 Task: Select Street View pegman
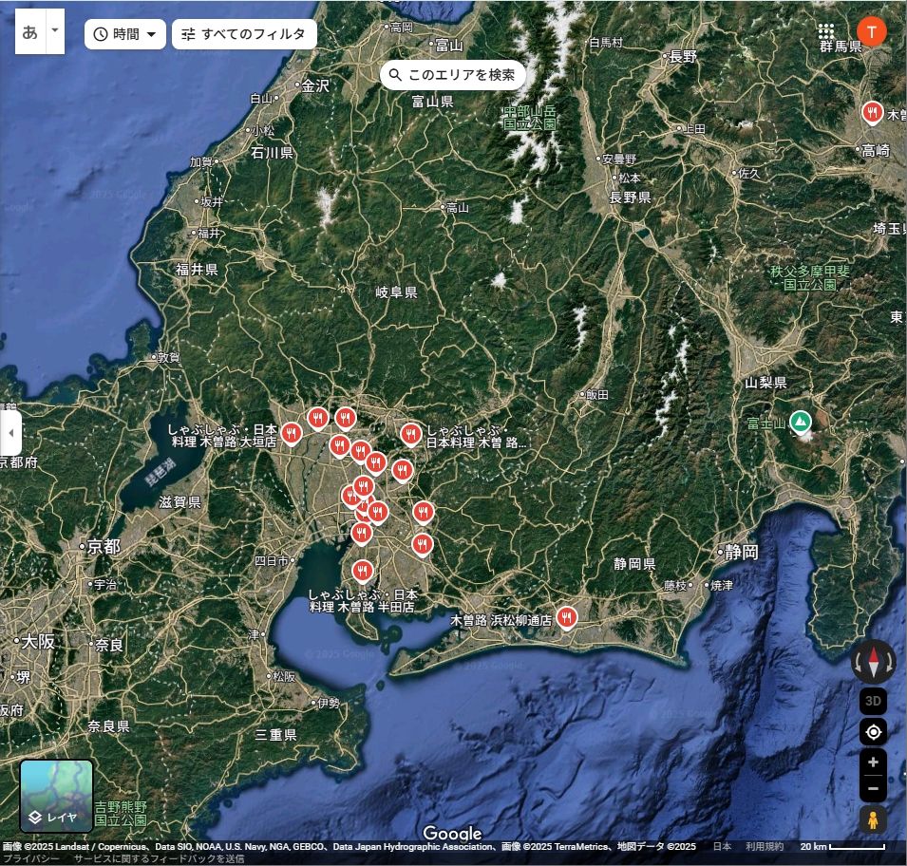tap(873, 819)
